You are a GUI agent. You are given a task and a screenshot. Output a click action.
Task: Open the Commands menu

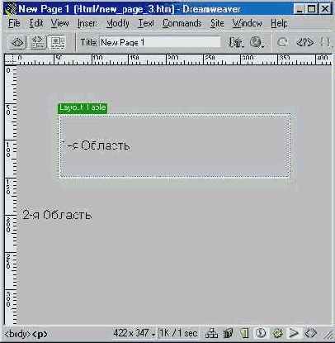pyautogui.click(x=182, y=23)
